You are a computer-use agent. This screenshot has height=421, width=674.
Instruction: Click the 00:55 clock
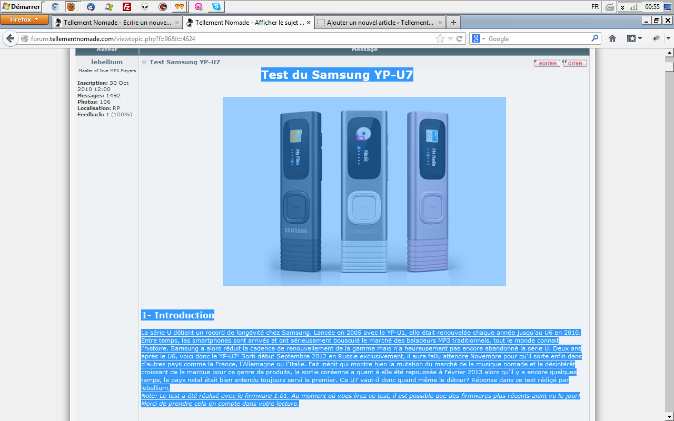652,7
